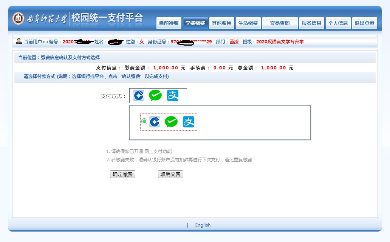Viewport: 390px width, 242px height.
Task: Click the Alipay icon in top payment row
Action: (x=173, y=96)
